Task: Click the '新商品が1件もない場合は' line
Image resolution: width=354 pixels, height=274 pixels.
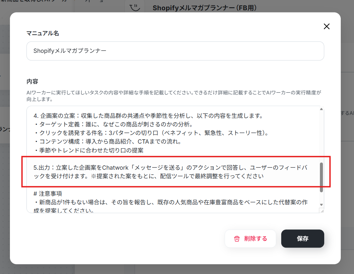Action: (x=170, y=206)
